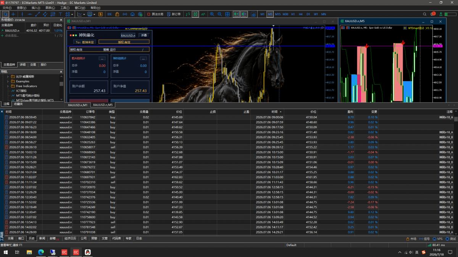The image size is (458, 257).
Task: Open the Signals broadcast icon
Action: (x=125, y=14)
